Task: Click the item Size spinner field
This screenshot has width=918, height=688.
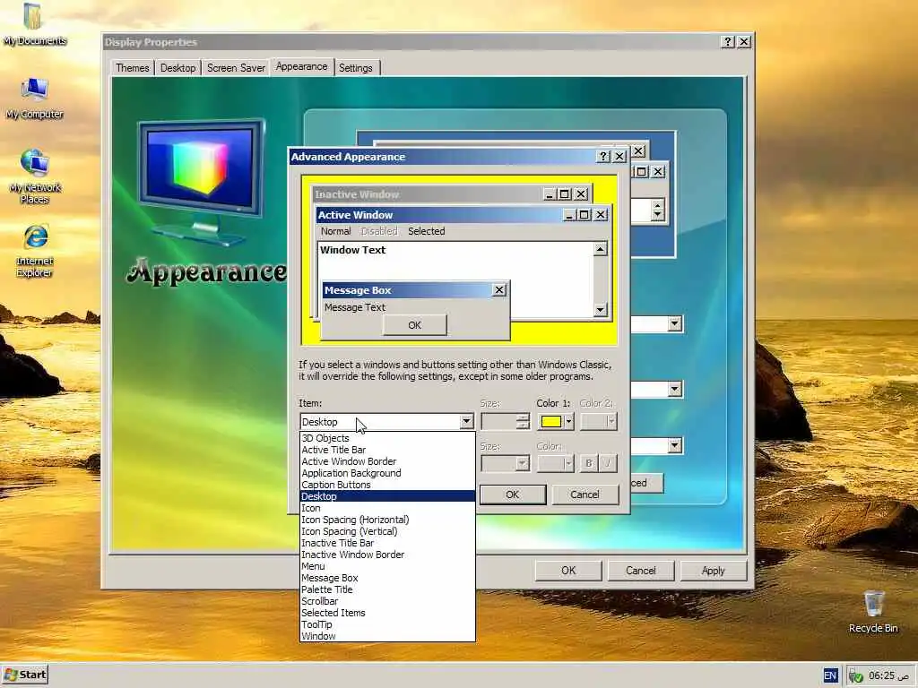Action: point(505,421)
